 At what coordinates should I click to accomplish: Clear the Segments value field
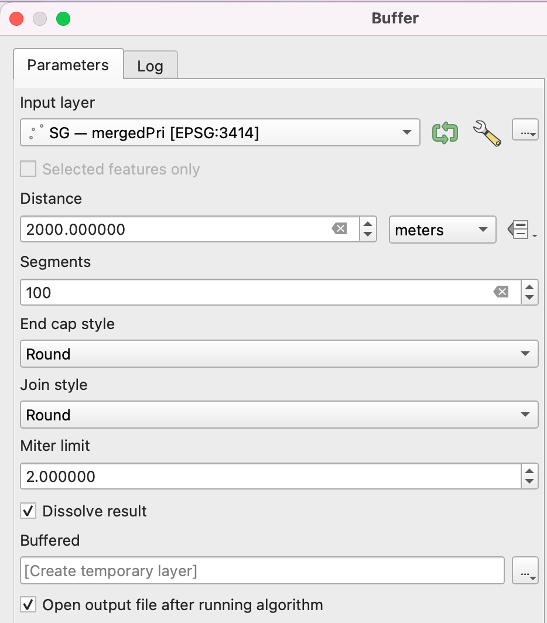pyautogui.click(x=501, y=292)
